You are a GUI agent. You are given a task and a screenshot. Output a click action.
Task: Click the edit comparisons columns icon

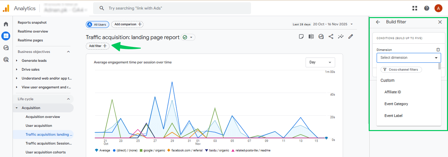311,36
